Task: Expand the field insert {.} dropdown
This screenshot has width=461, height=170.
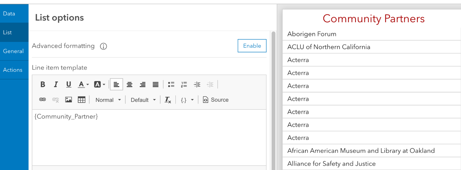Action: click(187, 100)
